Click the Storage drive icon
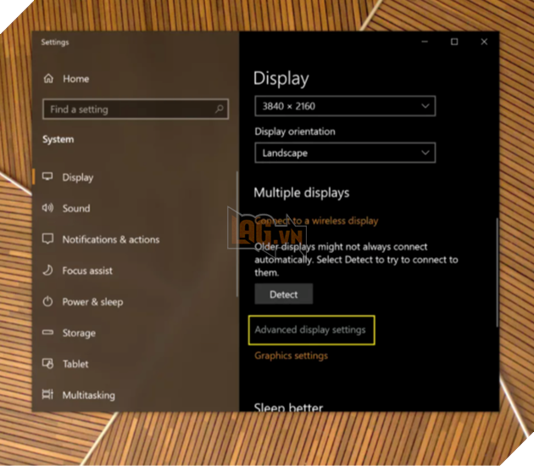Image resolution: width=534 pixels, height=466 pixels. (48, 334)
